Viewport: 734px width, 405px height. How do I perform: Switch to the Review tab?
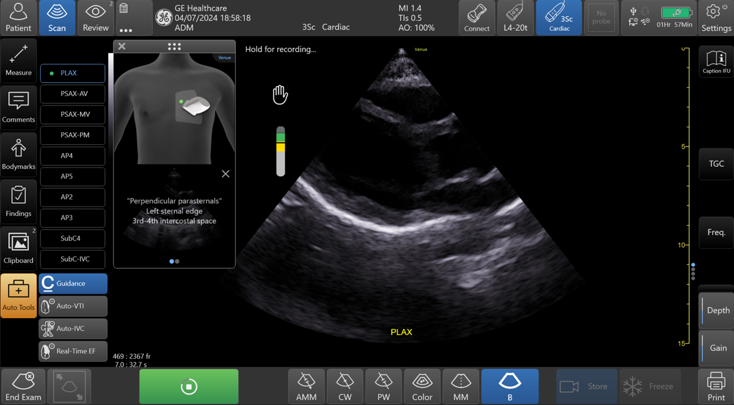96,17
